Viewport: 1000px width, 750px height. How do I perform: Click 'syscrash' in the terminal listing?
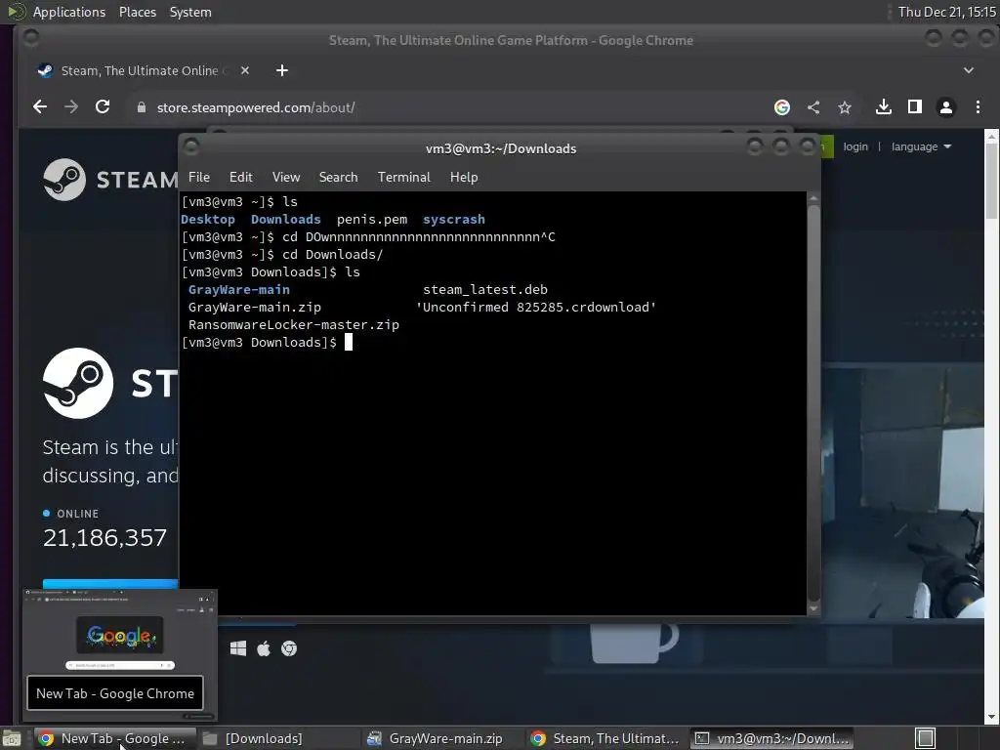(x=453, y=220)
